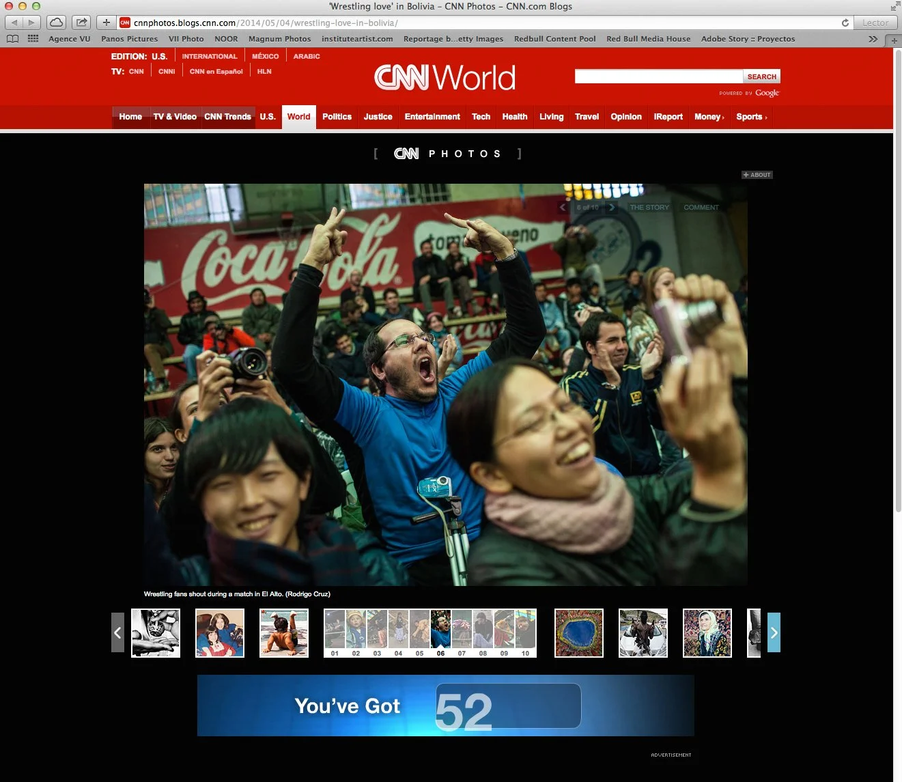Toggle the ABOUT overlay on the photo
Screen dimensions: 902x782
tap(757, 175)
